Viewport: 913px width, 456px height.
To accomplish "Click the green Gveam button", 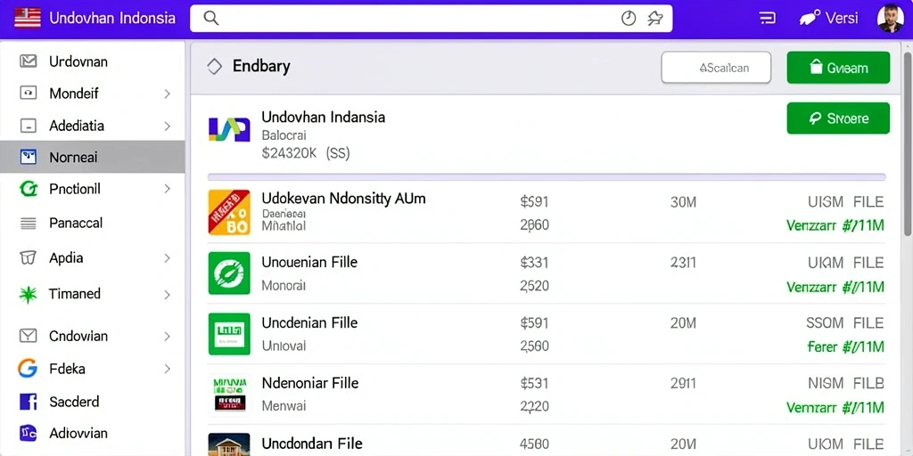I will click(x=838, y=68).
